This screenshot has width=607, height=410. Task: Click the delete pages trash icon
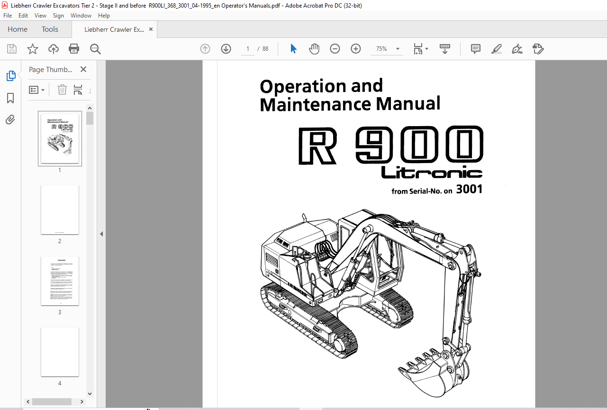point(62,90)
